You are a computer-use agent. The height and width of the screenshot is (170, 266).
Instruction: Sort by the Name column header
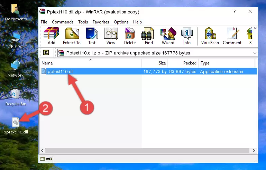91,63
